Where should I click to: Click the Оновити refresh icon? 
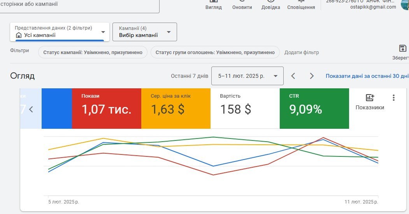[x=242, y=2]
